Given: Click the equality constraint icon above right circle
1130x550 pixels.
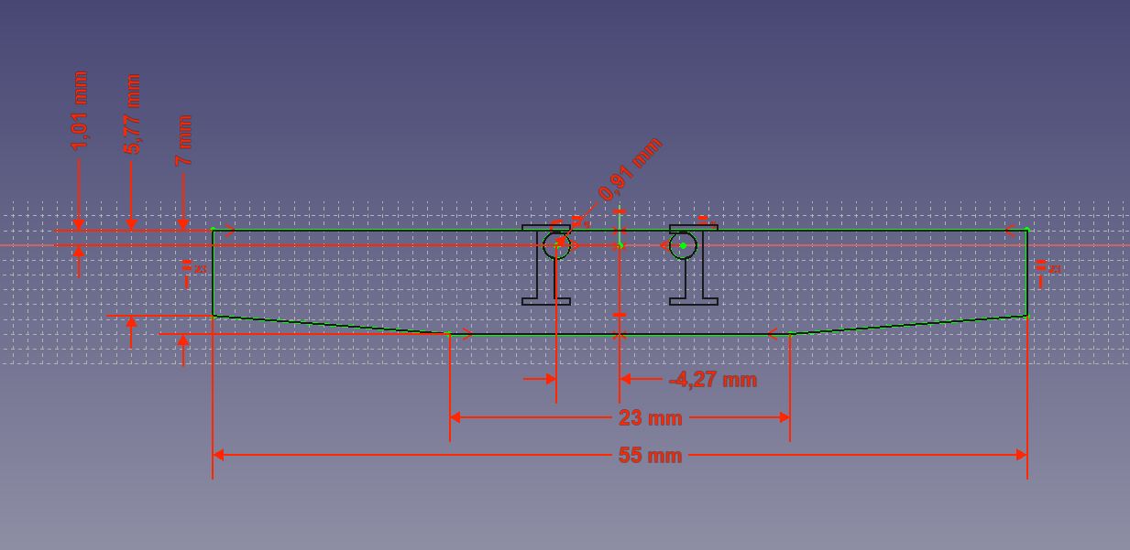Looking at the screenshot, I should coord(703,220).
